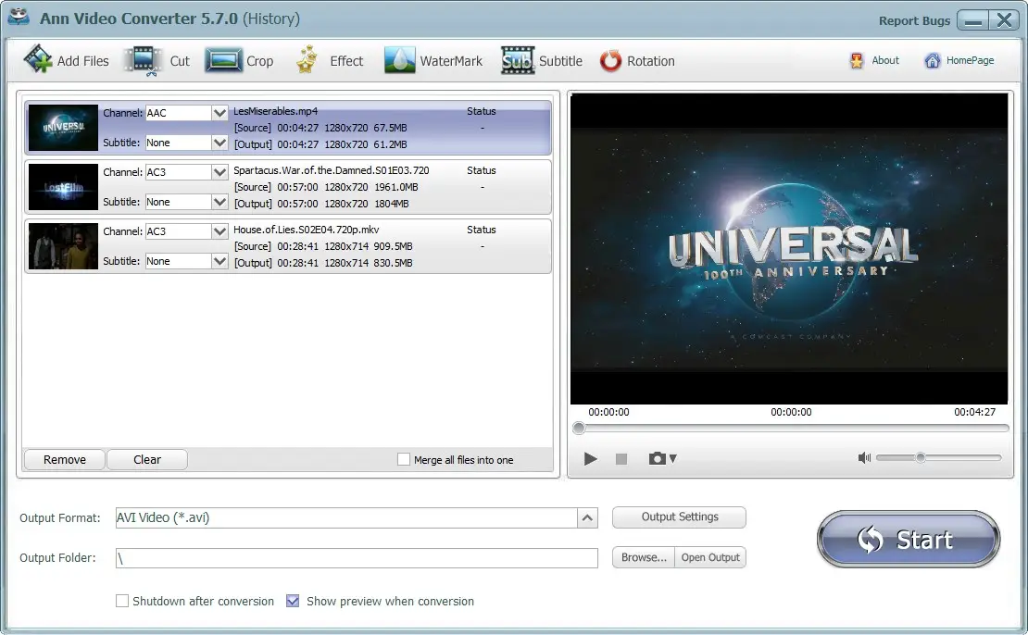
Task: Click the WaterMark toolbar label
Action: coord(451,61)
